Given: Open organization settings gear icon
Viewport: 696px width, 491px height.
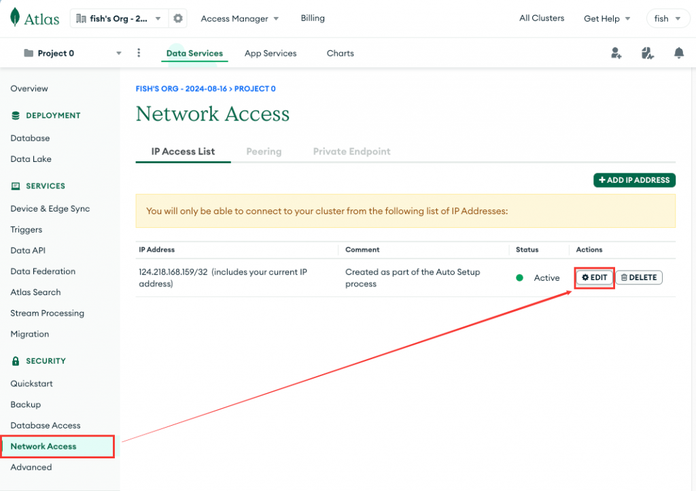Looking at the screenshot, I should pos(178,18).
